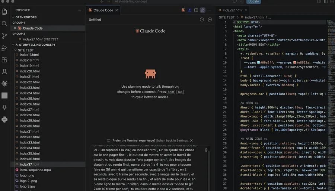Open the Python view in activity bar
Image resolution: width=335 pixels, height=191 pixels.
(4, 120)
